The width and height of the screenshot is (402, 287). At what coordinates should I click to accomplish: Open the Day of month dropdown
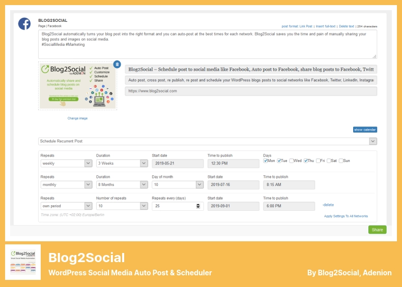click(178, 184)
